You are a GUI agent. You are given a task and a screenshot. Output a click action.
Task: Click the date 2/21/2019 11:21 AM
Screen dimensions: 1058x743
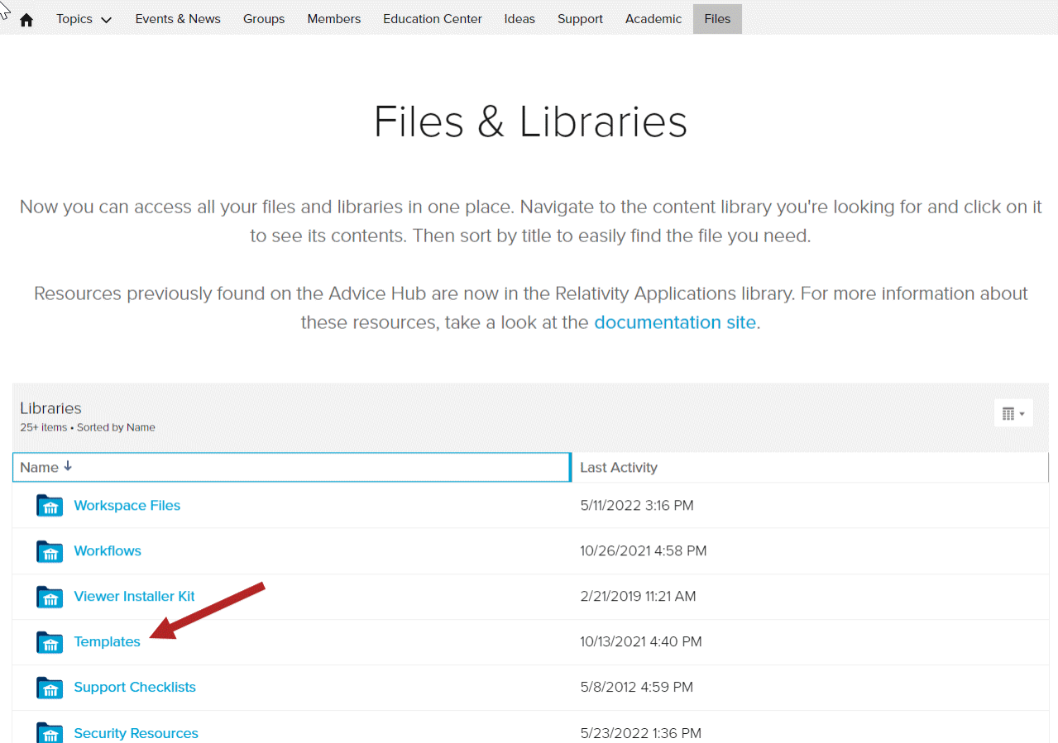638,596
